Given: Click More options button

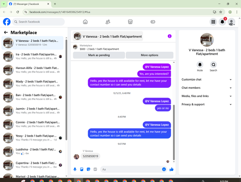Looking at the screenshot, I should 149,55.
